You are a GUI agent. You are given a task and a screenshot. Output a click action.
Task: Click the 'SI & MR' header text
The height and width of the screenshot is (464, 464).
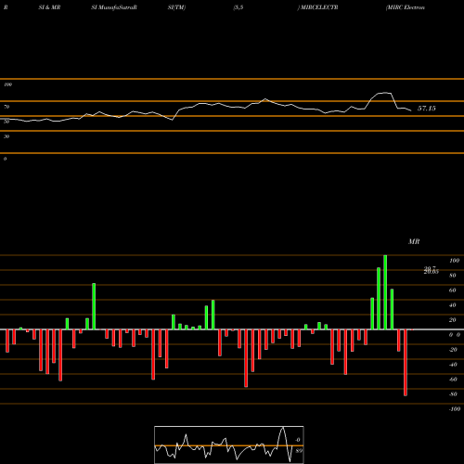(x=49, y=7)
